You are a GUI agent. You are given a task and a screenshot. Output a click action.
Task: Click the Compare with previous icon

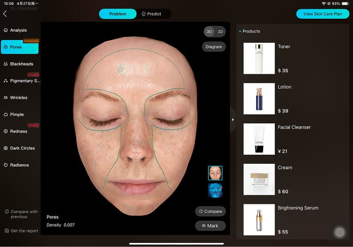(7, 211)
